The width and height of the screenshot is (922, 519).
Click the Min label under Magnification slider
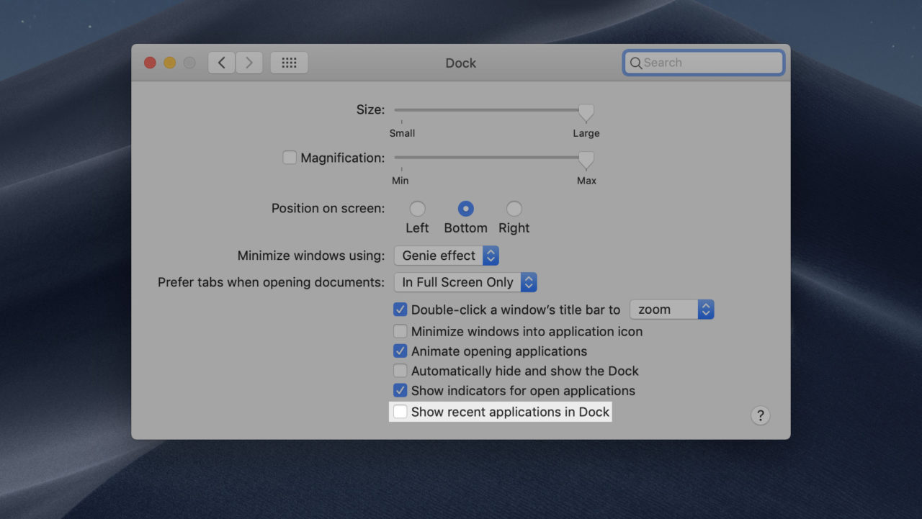[400, 181]
